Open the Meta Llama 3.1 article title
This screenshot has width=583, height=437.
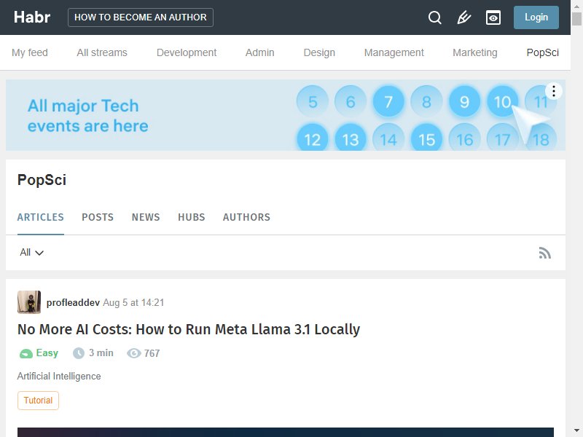[189, 329]
